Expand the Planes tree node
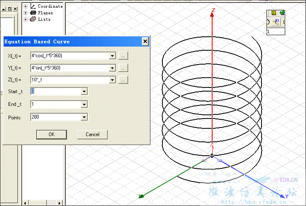Screen dimensions: 306x206 25,13
